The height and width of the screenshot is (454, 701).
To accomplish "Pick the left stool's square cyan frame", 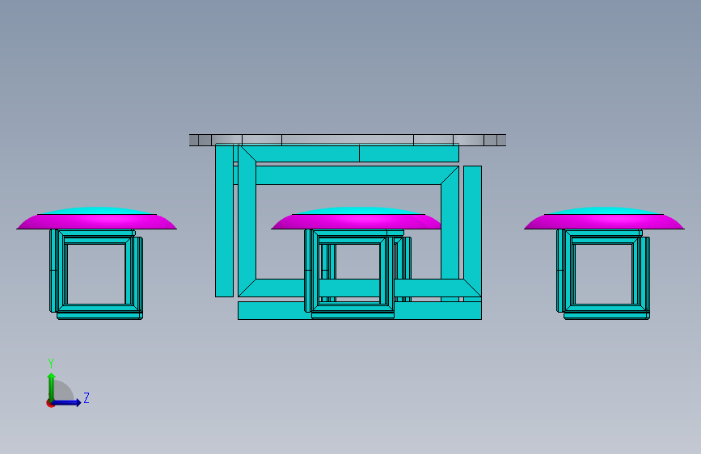I will pos(96,274).
